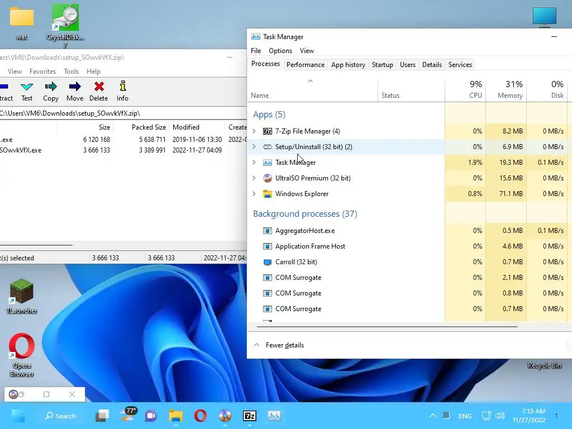Click the Search box on the taskbar
Viewport: 572px width, 429px height.
coord(60,416)
